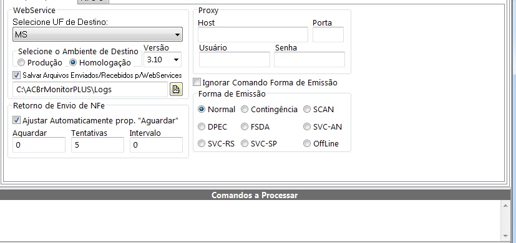Screen dimensions: 516x243
Task: Open the log folder browse icon
Action: (x=176, y=90)
